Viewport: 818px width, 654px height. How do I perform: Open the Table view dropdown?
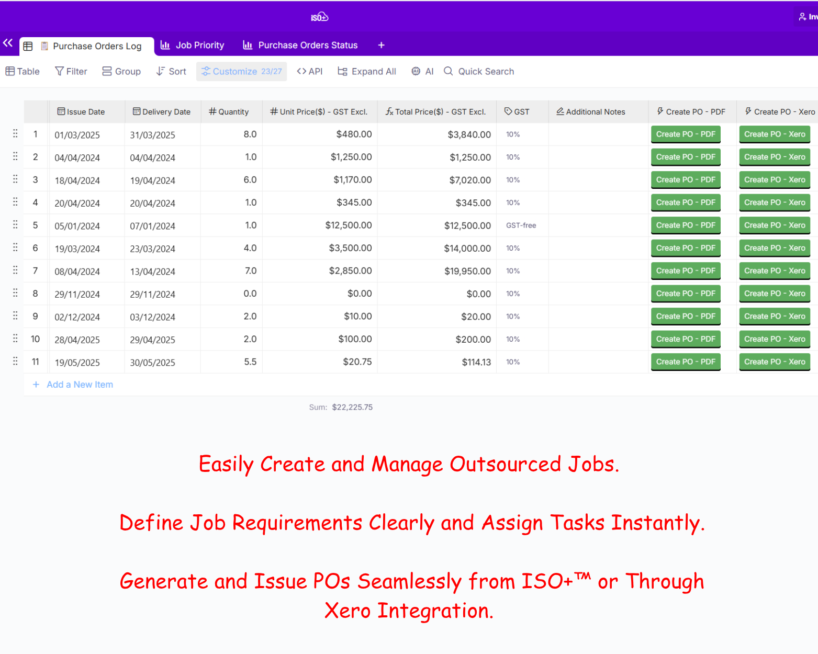pyautogui.click(x=23, y=72)
